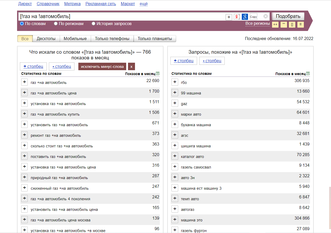Viewport: 331px width, 233px height.
Task: Add 'природный газ +на автомобиль' with plus icon
Action: pos(25,177)
